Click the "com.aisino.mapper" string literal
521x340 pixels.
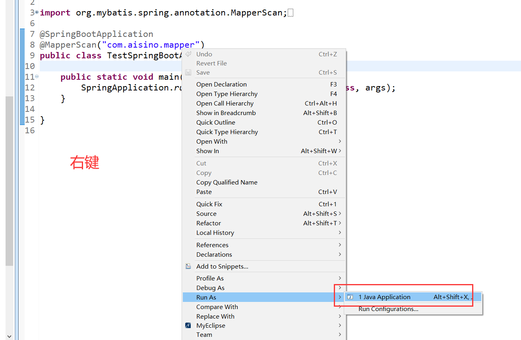pos(151,45)
